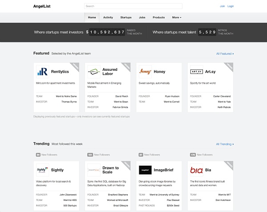Open the Startups tab
This screenshot has height=212, width=267.
pos(126,17)
